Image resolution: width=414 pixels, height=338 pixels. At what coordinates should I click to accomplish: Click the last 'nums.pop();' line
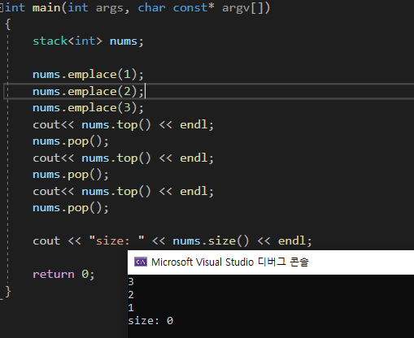[x=71, y=208]
